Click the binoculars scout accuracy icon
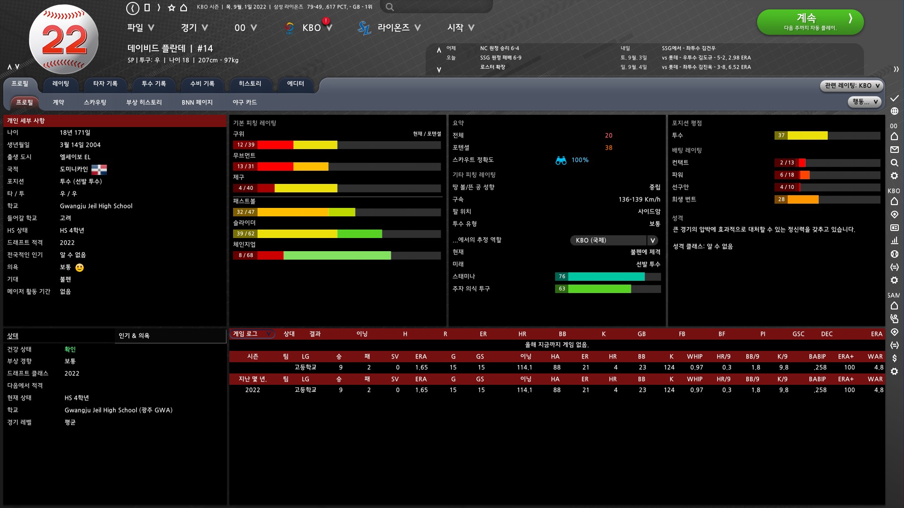Viewport: 904px width, 508px height. click(x=561, y=160)
